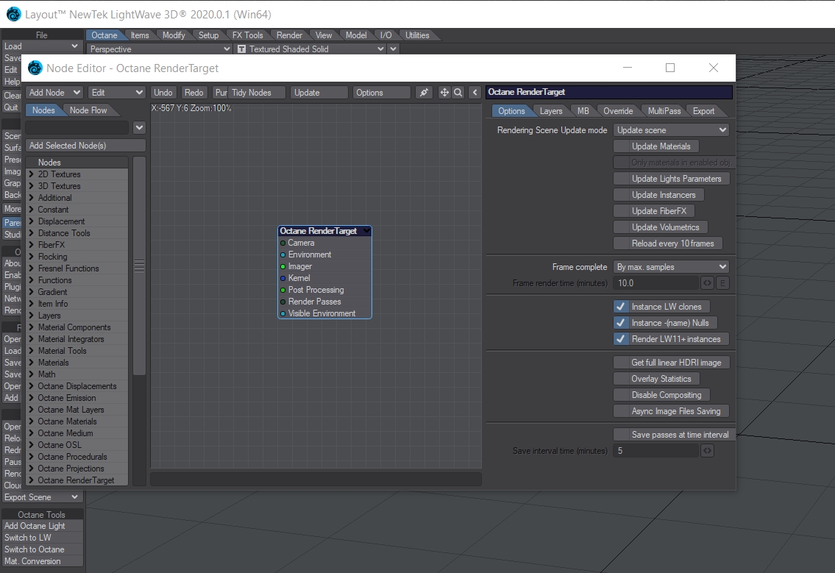Click the Redo button
The width and height of the screenshot is (835, 573).
click(193, 93)
